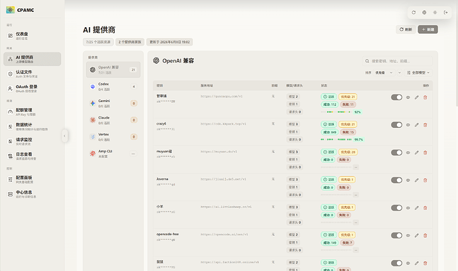Delete the Joverna entry with trash icon
Image resolution: width=458 pixels, height=271 pixels.
pyautogui.click(x=425, y=180)
